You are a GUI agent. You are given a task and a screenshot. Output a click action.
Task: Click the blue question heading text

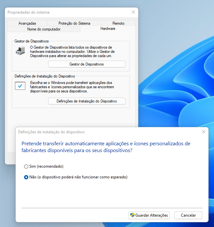tap(106, 147)
